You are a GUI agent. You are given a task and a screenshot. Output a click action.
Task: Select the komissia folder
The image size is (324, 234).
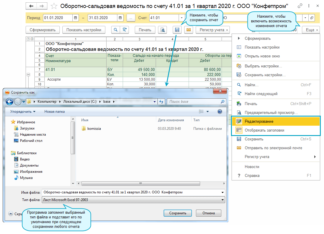91,129
